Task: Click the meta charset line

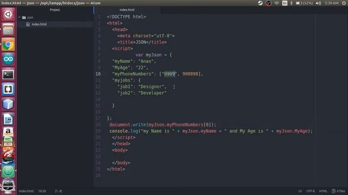Action: point(146,36)
